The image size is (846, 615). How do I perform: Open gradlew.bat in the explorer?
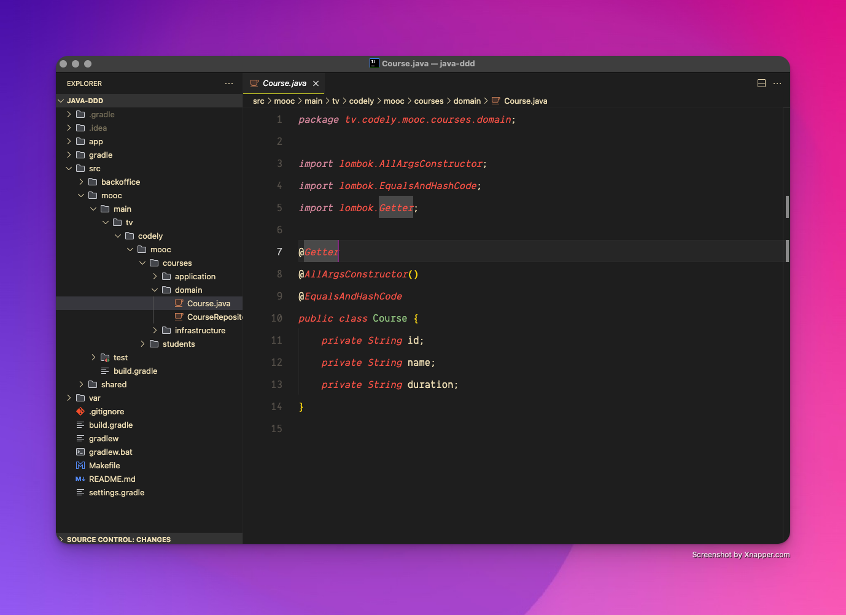coord(149,452)
